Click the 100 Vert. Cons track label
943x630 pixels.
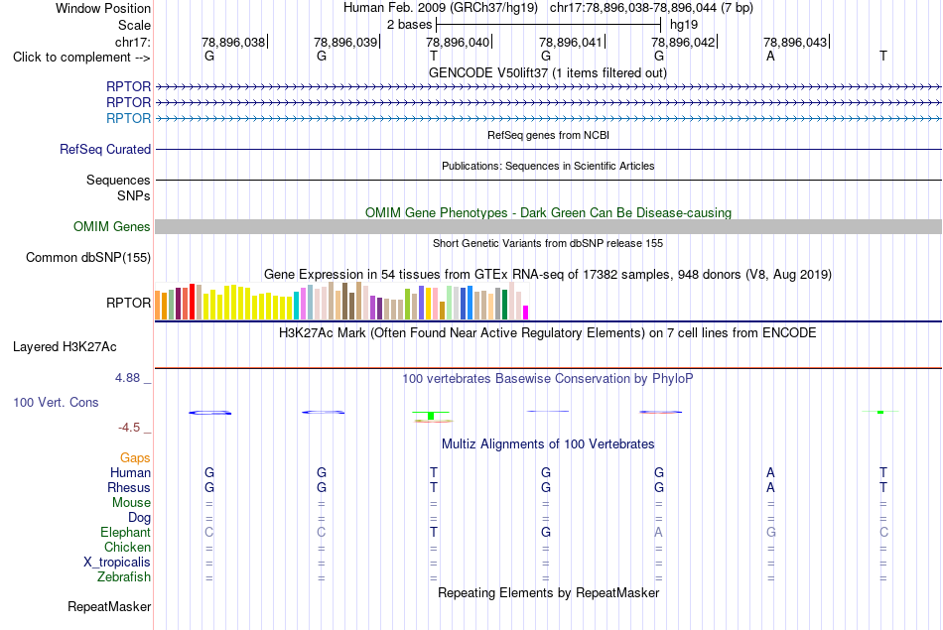(x=56, y=402)
